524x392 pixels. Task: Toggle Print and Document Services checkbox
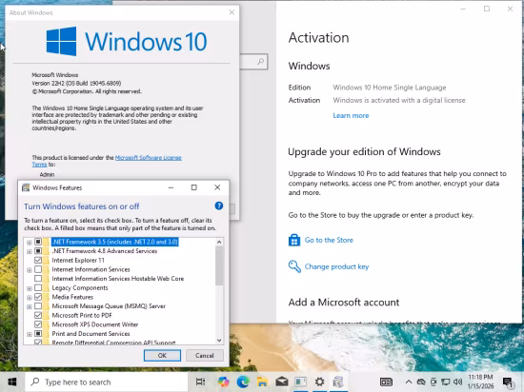point(38,333)
